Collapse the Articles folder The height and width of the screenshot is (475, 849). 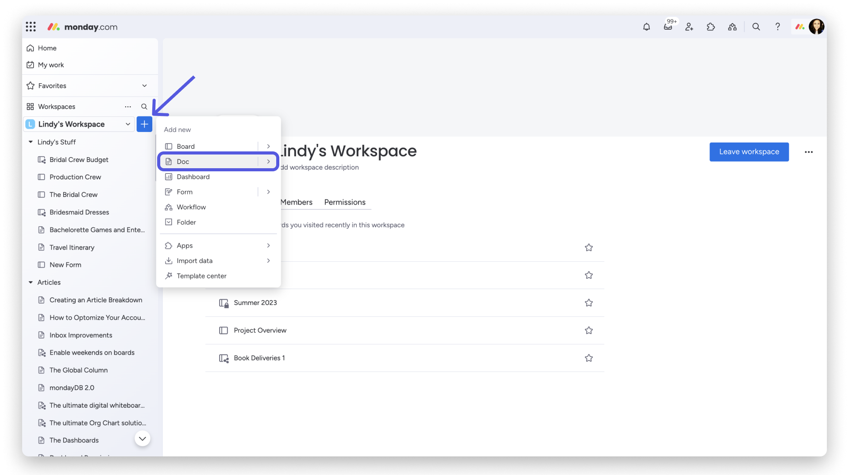point(31,282)
